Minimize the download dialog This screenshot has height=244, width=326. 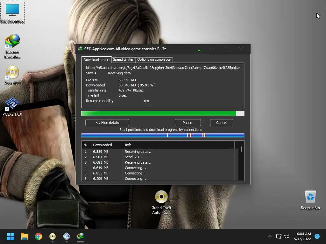(x=212, y=49)
